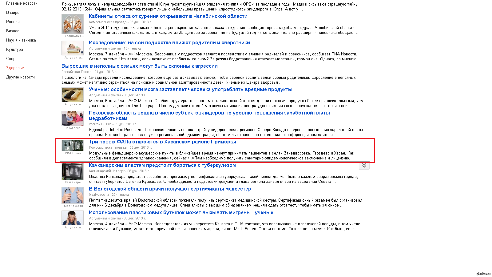Click the sleeping teenager thumbnail image
Viewport: 492px width, 277px height.
[73, 48]
